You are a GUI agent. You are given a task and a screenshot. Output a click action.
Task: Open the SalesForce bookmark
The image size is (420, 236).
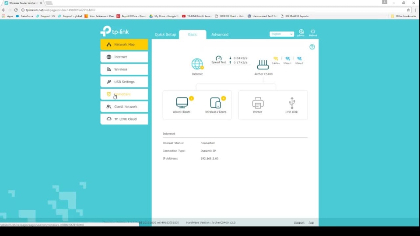pyautogui.click(x=24, y=16)
